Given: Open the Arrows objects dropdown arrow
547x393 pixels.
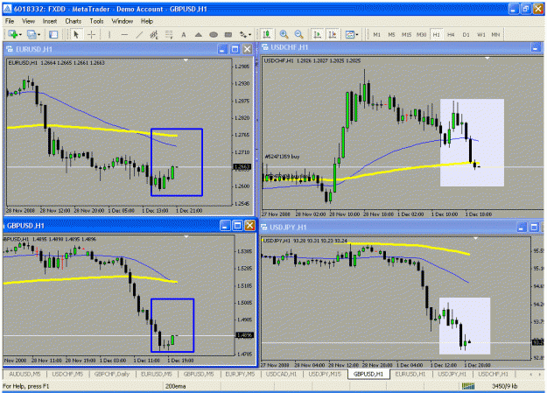Looking at the screenshot, I should pyautogui.click(x=249, y=34).
